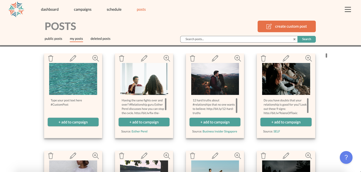Zoom into the #CustomPost water image post

96,58
